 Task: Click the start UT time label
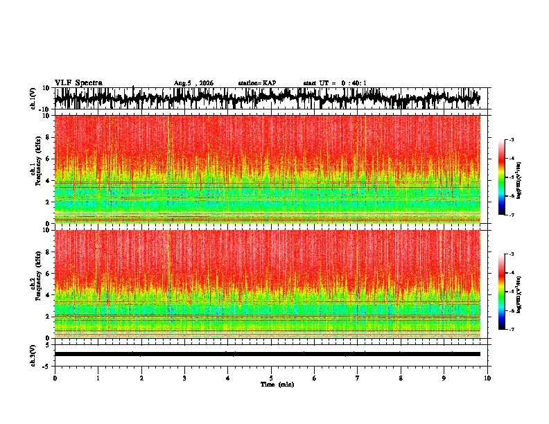pos(335,83)
